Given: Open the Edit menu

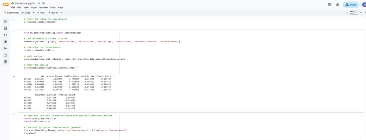Looking at the screenshot, I should coord(19,7).
